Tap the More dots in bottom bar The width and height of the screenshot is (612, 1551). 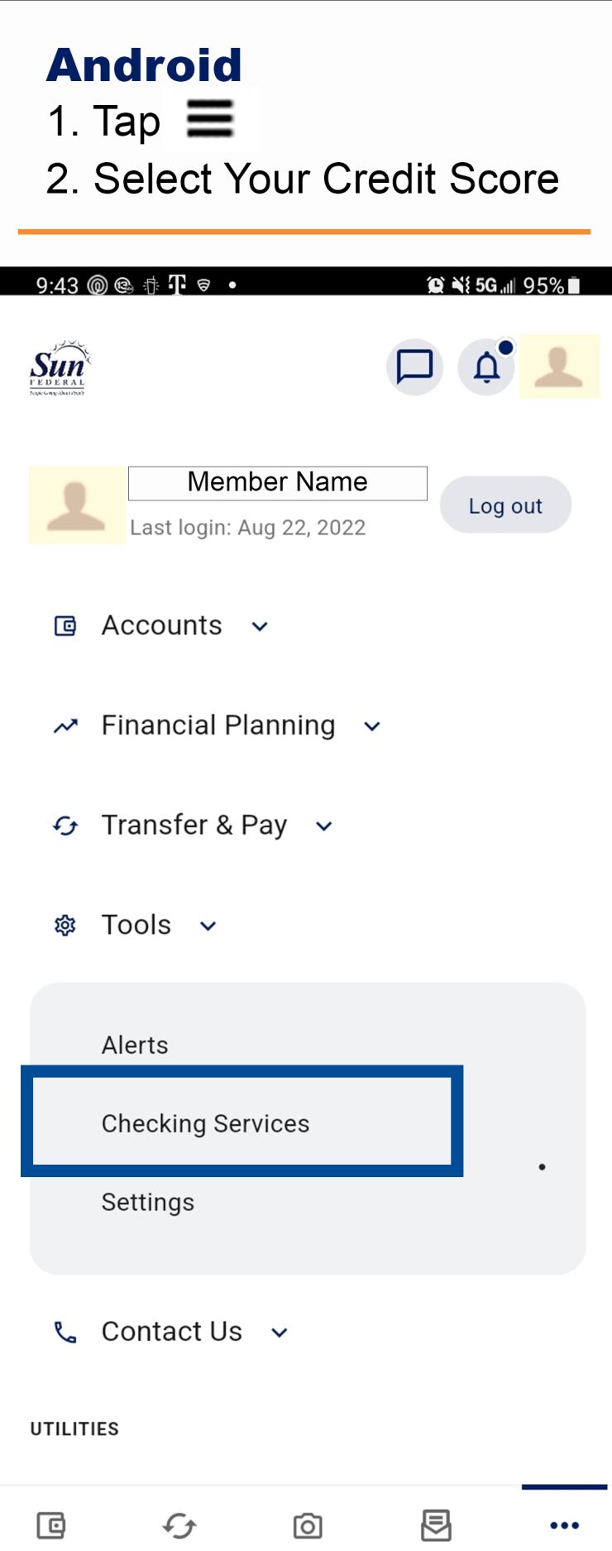click(x=564, y=1525)
